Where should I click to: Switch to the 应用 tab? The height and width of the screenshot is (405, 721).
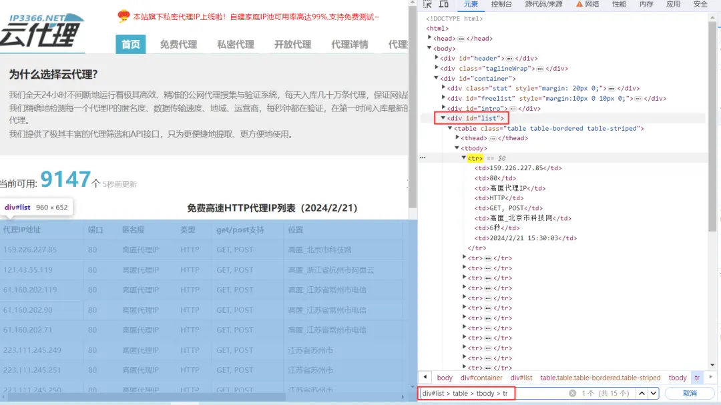coord(673,5)
